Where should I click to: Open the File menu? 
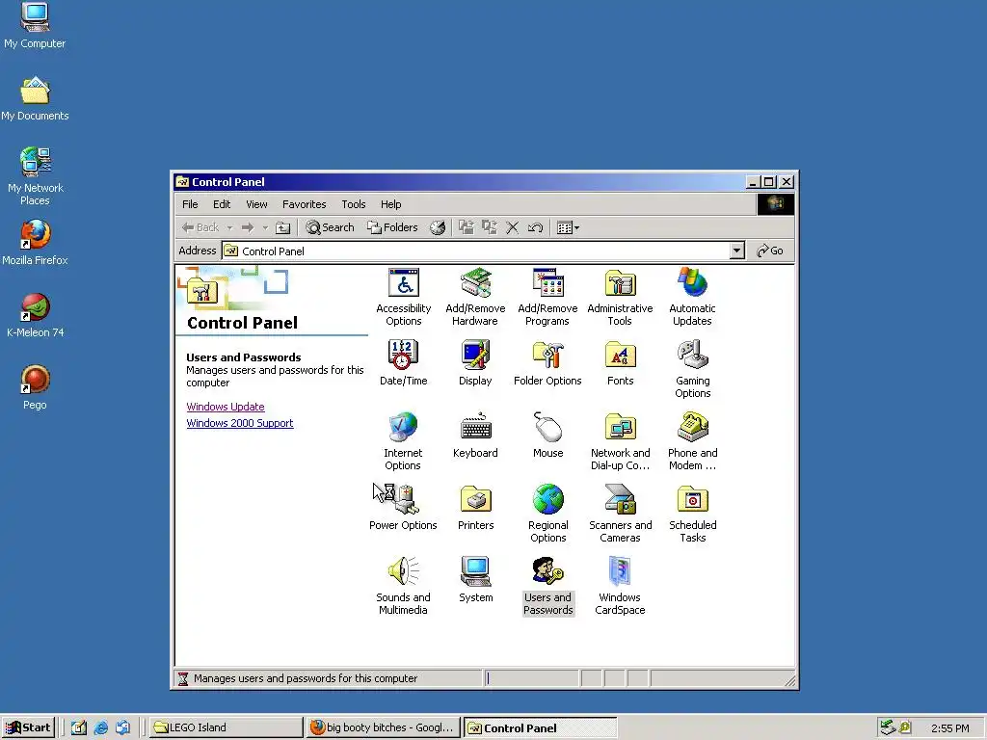click(190, 204)
